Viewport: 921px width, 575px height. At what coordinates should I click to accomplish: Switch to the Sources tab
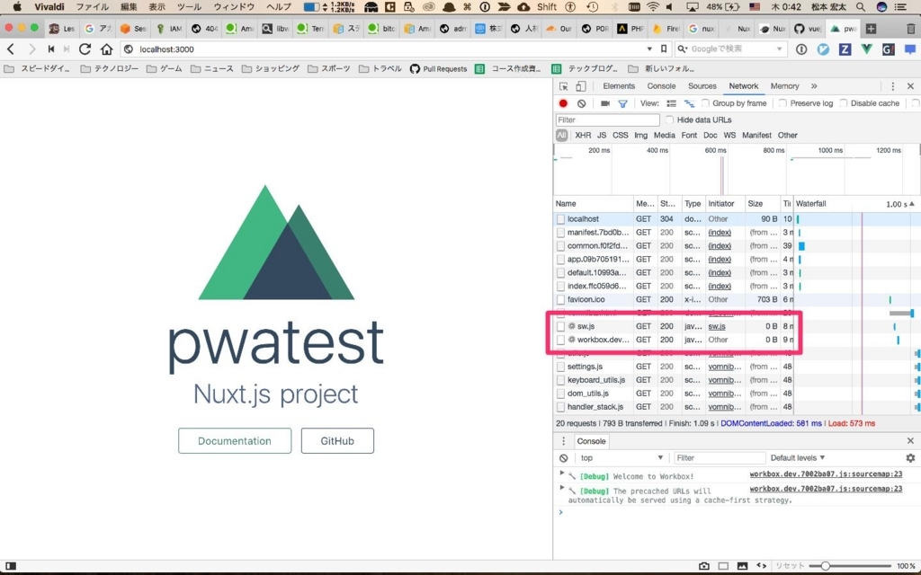[x=702, y=86]
